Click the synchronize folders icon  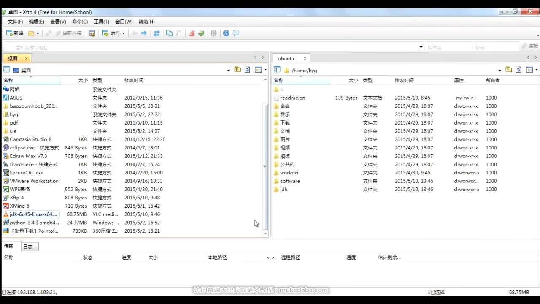click(157, 33)
